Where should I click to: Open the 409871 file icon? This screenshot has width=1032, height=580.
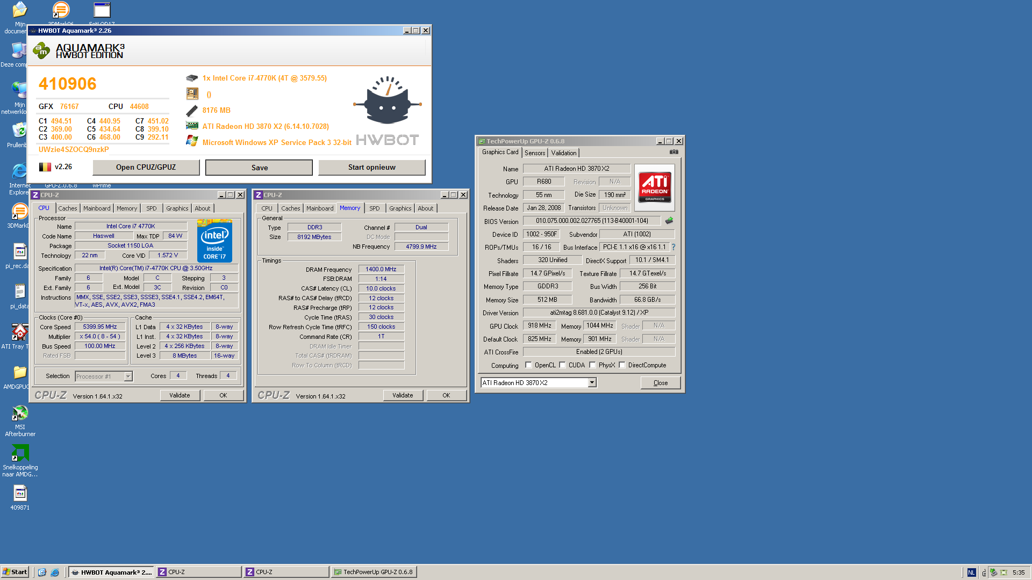[x=20, y=493]
